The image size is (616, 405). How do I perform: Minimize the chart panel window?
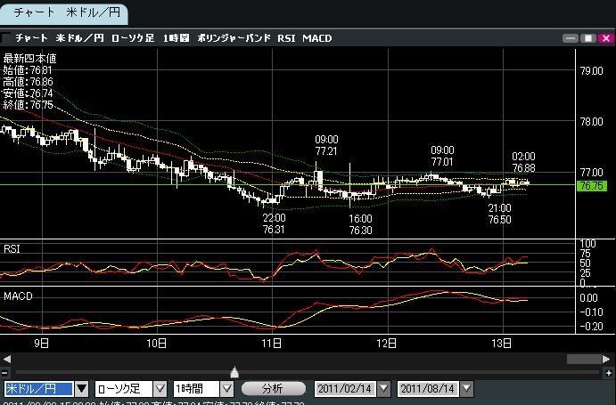(571, 38)
